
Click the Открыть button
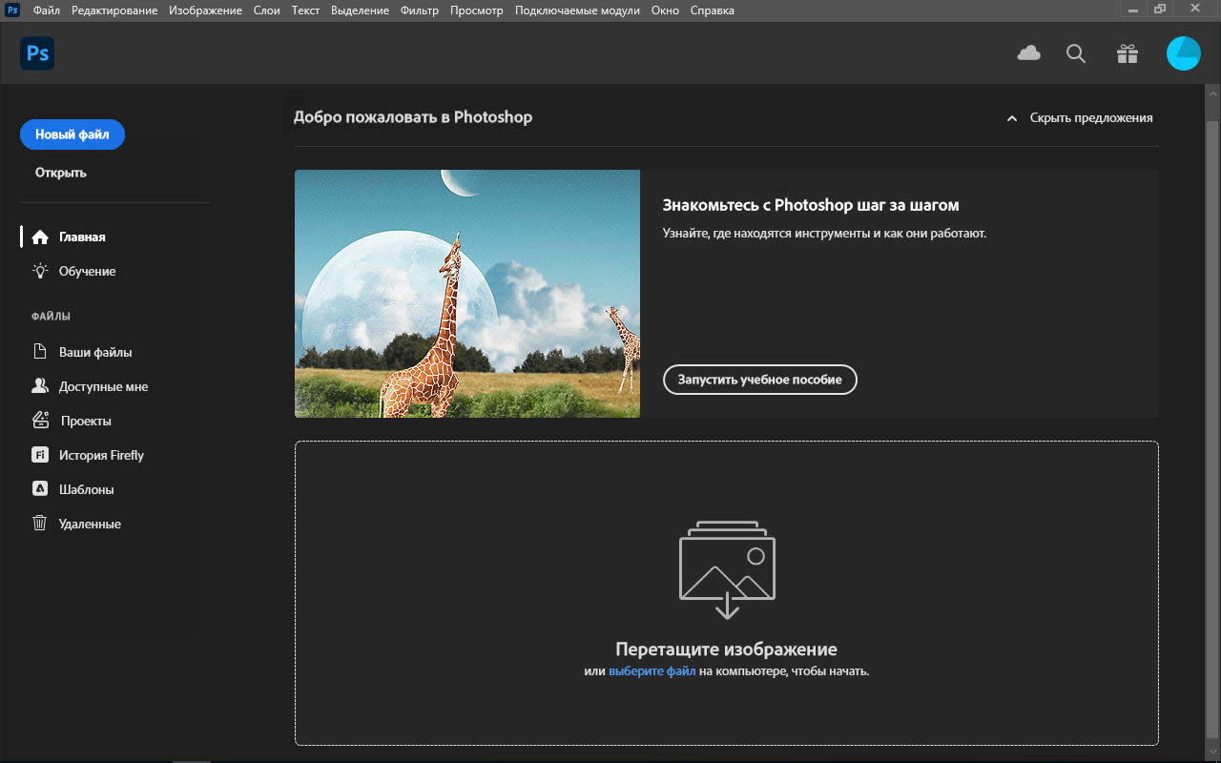coord(61,173)
